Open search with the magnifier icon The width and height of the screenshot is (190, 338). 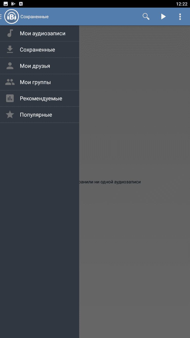pyautogui.click(x=146, y=17)
